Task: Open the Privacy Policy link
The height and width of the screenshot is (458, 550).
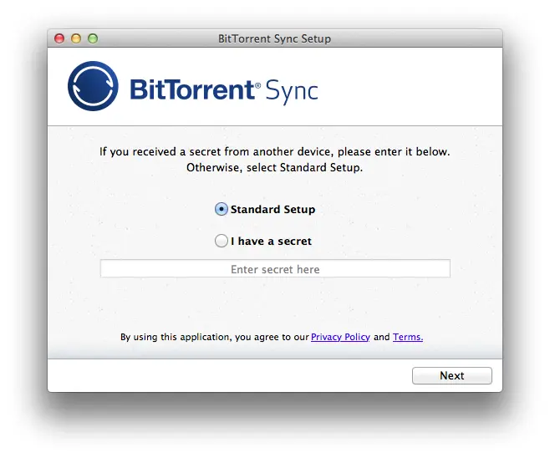Action: tap(340, 337)
